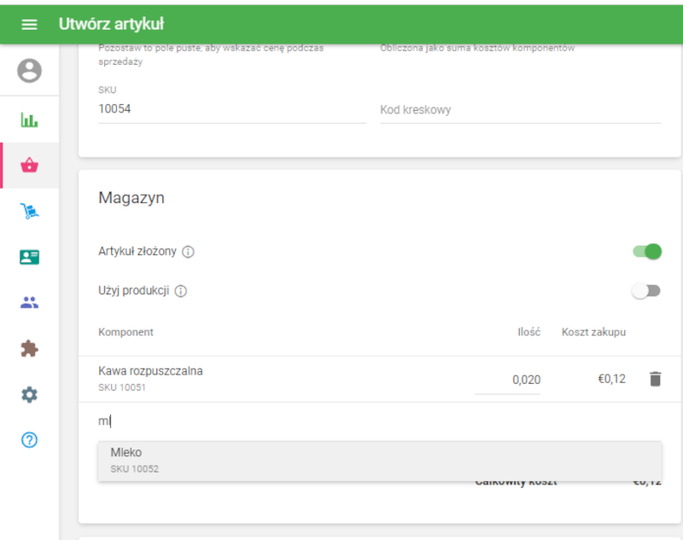Edit the quantity field showing 0,020
This screenshot has width=683, height=540.
[x=508, y=380]
